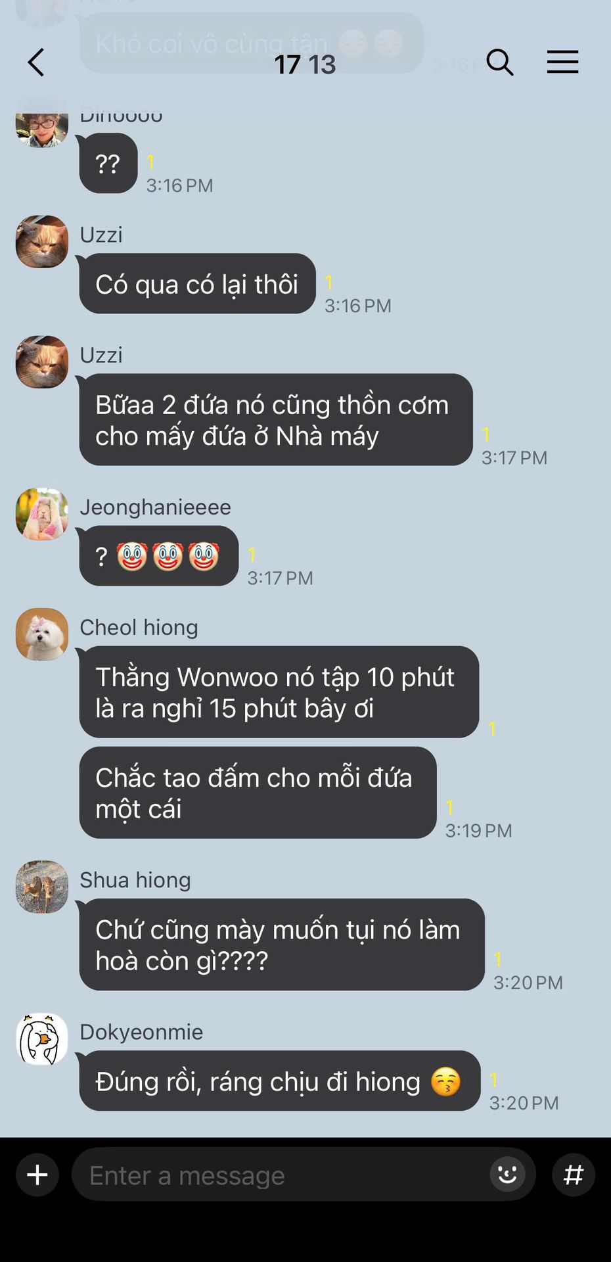Tap the clown emoji message bubble

(x=158, y=556)
